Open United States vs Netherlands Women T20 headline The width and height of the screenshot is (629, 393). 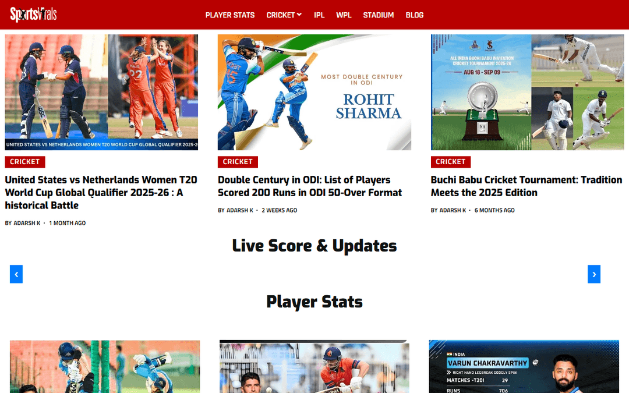tap(101, 193)
